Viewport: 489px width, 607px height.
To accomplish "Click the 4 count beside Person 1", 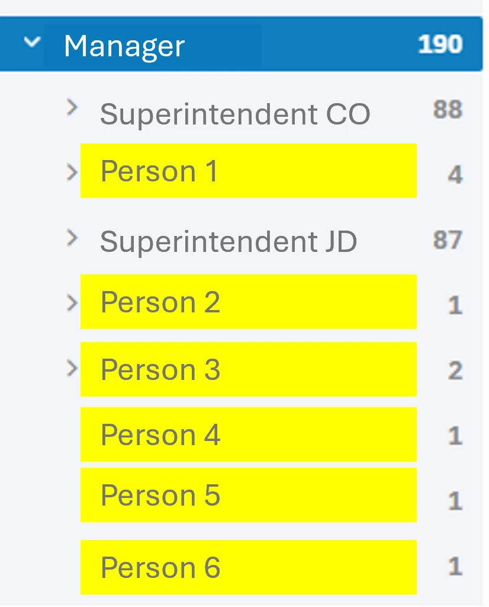I will coord(455,175).
